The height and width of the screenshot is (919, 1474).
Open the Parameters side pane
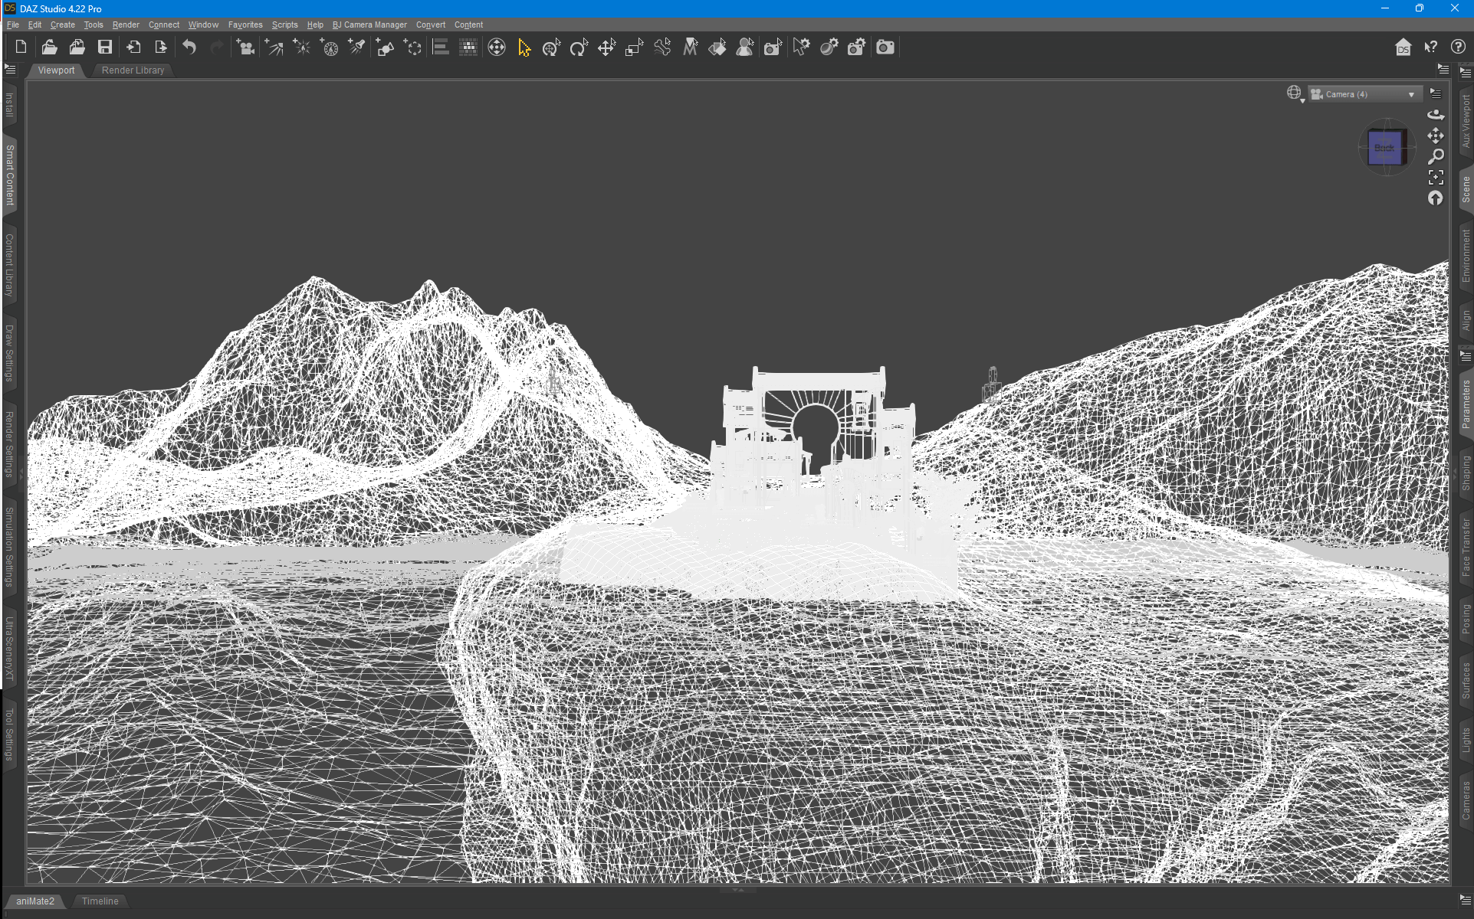[1466, 404]
